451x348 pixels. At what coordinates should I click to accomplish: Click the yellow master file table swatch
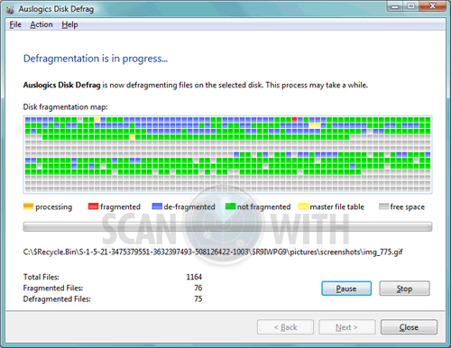(x=303, y=206)
